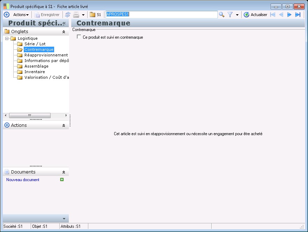The height and width of the screenshot is (232, 308).
Task: Click the refresh arrows toolbar icon
Action: 68,15
